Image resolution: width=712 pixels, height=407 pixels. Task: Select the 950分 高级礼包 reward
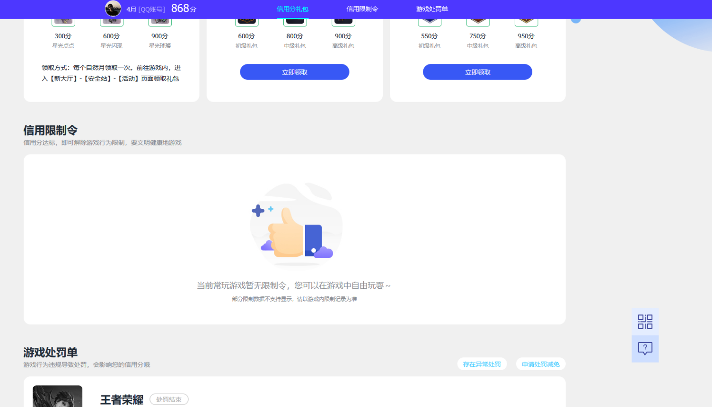(x=526, y=36)
